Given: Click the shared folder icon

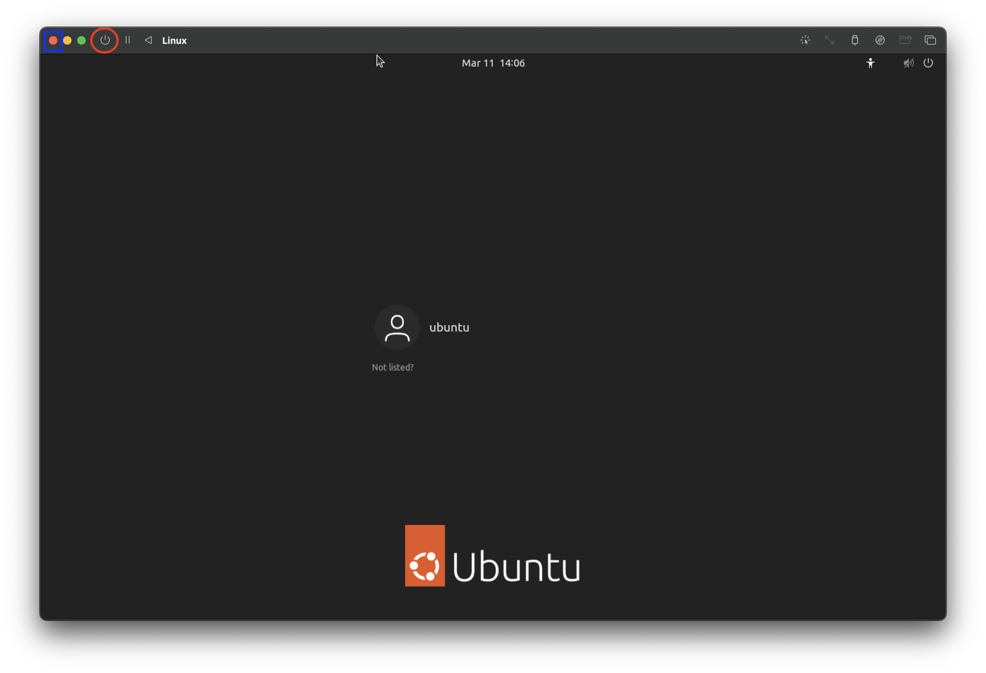Looking at the screenshot, I should 905,40.
